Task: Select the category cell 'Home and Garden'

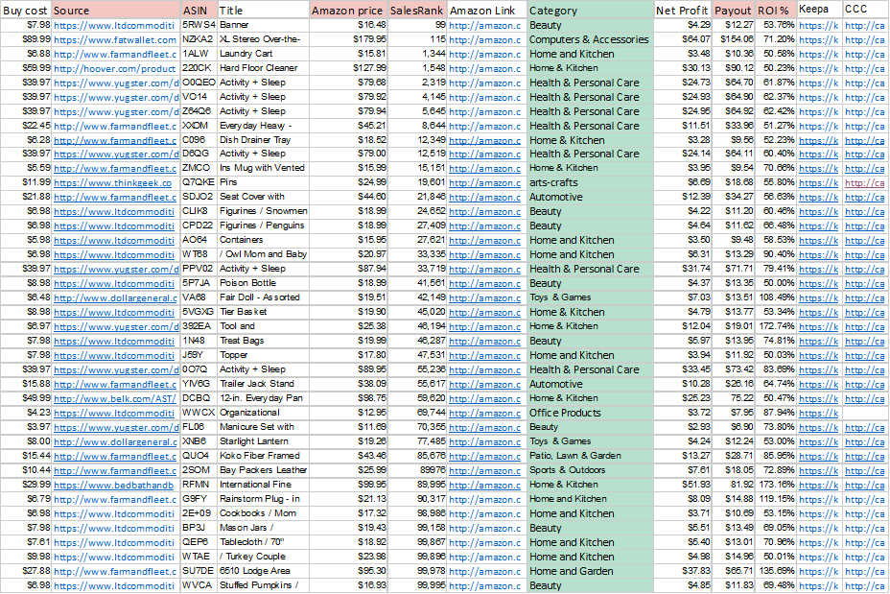Action: point(590,571)
